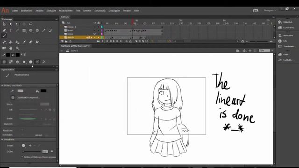Select the Eyedropper tool
299x168 pixels.
pos(24,42)
